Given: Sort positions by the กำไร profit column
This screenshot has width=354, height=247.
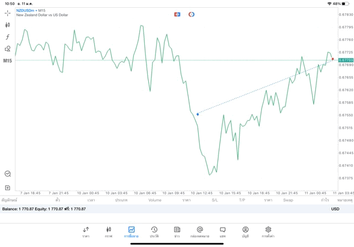Looking at the screenshot, I should coord(325,200).
